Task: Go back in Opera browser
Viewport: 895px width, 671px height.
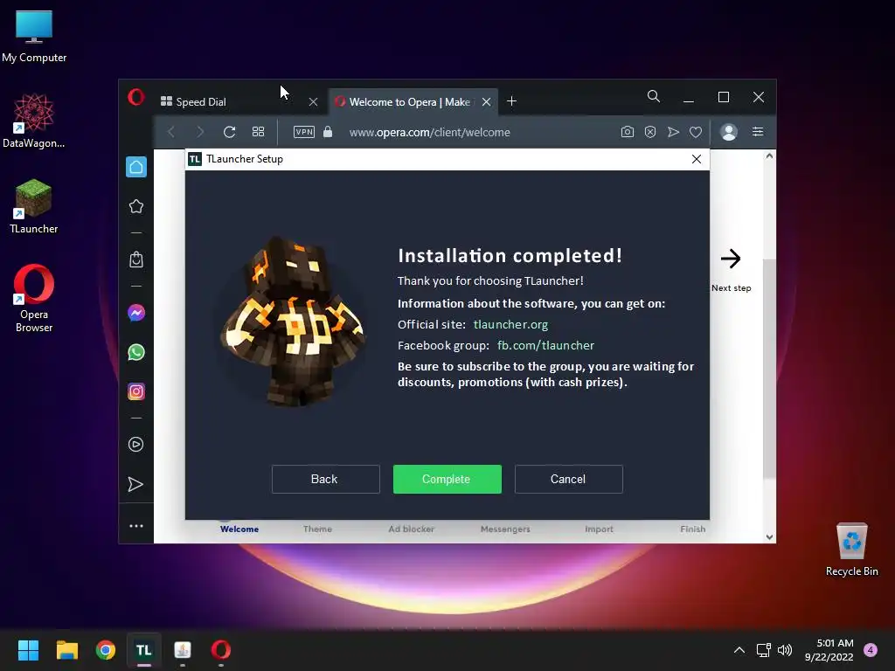Action: (171, 132)
